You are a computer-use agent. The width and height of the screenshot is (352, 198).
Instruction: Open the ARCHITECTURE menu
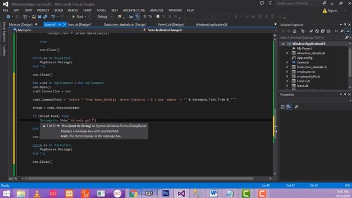[x=134, y=10]
